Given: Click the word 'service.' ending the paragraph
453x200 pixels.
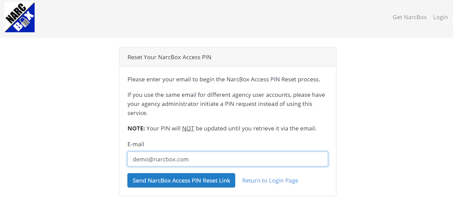Looking at the screenshot, I should [x=137, y=113].
